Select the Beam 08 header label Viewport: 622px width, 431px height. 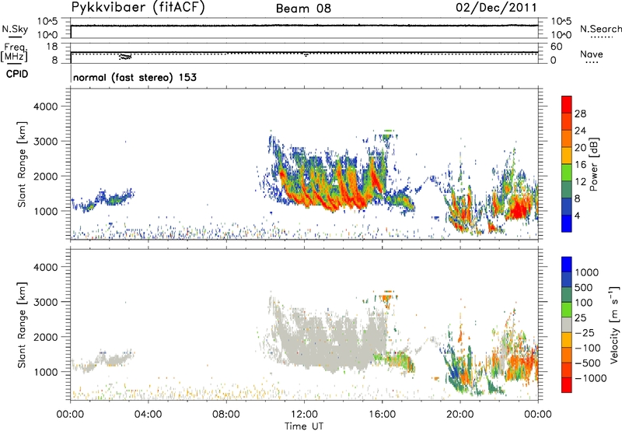[x=303, y=9]
